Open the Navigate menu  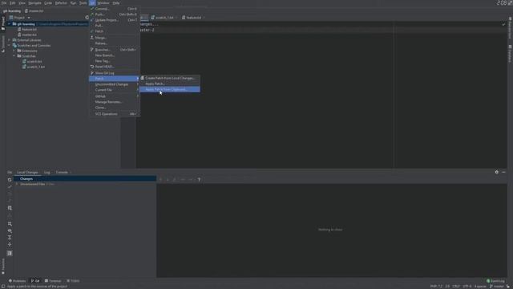[x=34, y=3]
